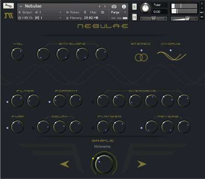Toggle the Chorus enable LED
The height and width of the screenshot is (179, 205).
pyautogui.click(x=171, y=50)
